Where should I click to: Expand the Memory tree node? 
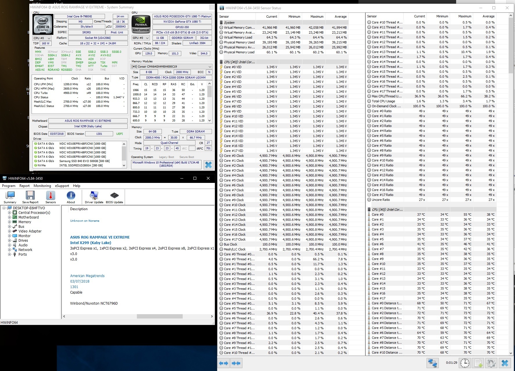(x=9, y=222)
